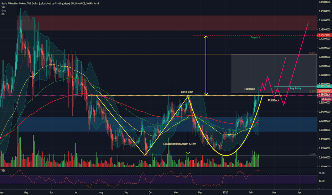Click the 2020 label on time axis
This screenshot has width=332, height=195.
(x=225, y=193)
